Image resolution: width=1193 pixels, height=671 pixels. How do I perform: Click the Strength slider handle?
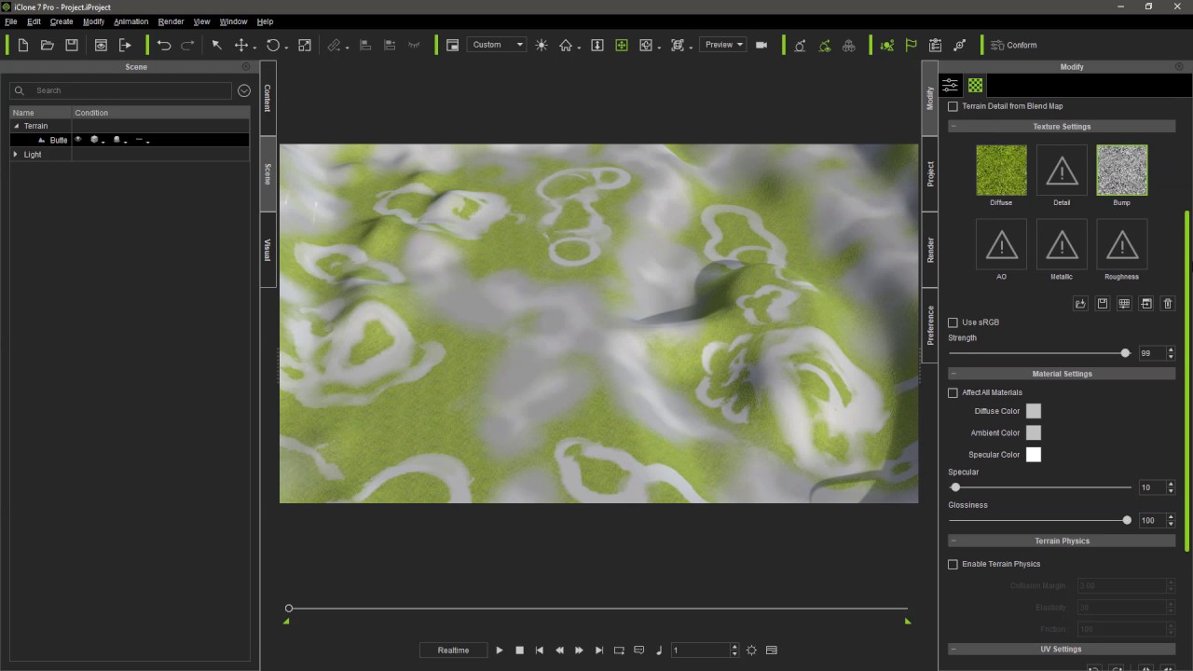(x=1125, y=353)
